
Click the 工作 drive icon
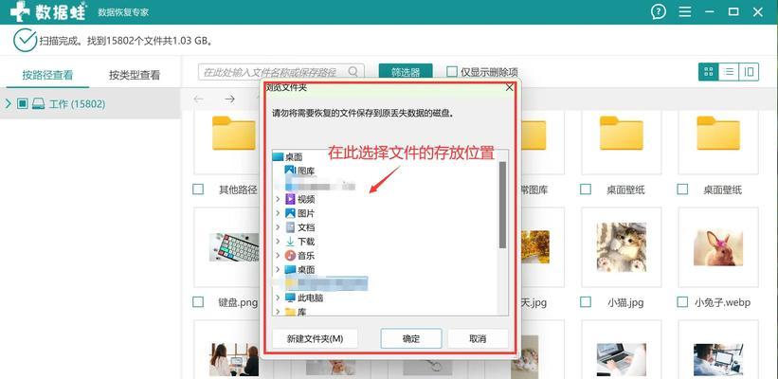pyautogui.click(x=38, y=104)
